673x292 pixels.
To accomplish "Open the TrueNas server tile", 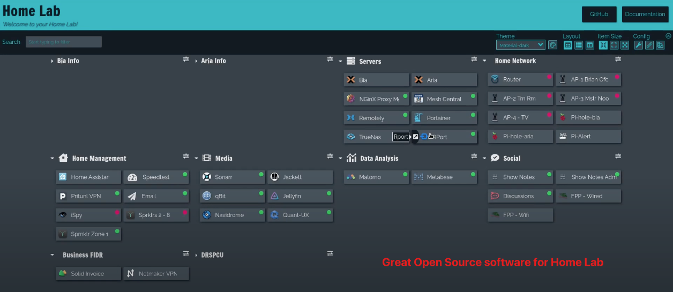I will coord(370,137).
